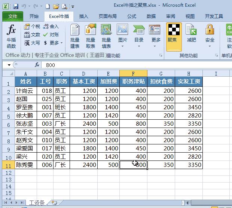
Task: Click the Print Preview icon
Action: (x=64, y=6)
